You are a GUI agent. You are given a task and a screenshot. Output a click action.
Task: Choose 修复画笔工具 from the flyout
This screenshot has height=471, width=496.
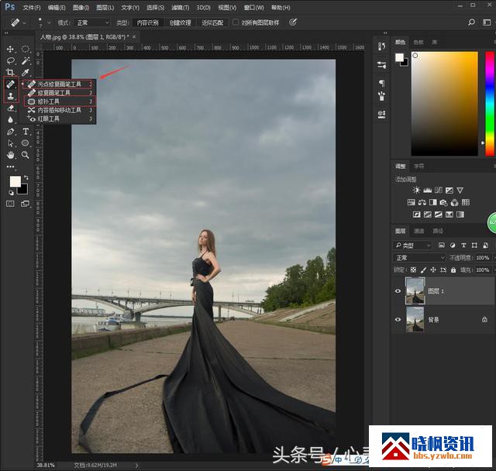[60, 93]
